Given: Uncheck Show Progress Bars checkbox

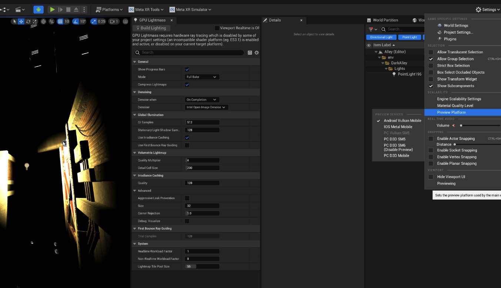Looking at the screenshot, I should click(x=187, y=69).
